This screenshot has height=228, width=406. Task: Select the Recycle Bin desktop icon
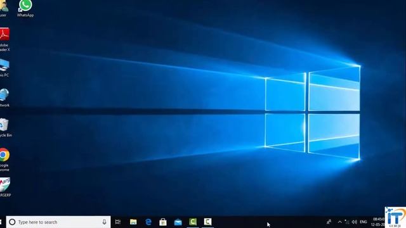click(5, 128)
